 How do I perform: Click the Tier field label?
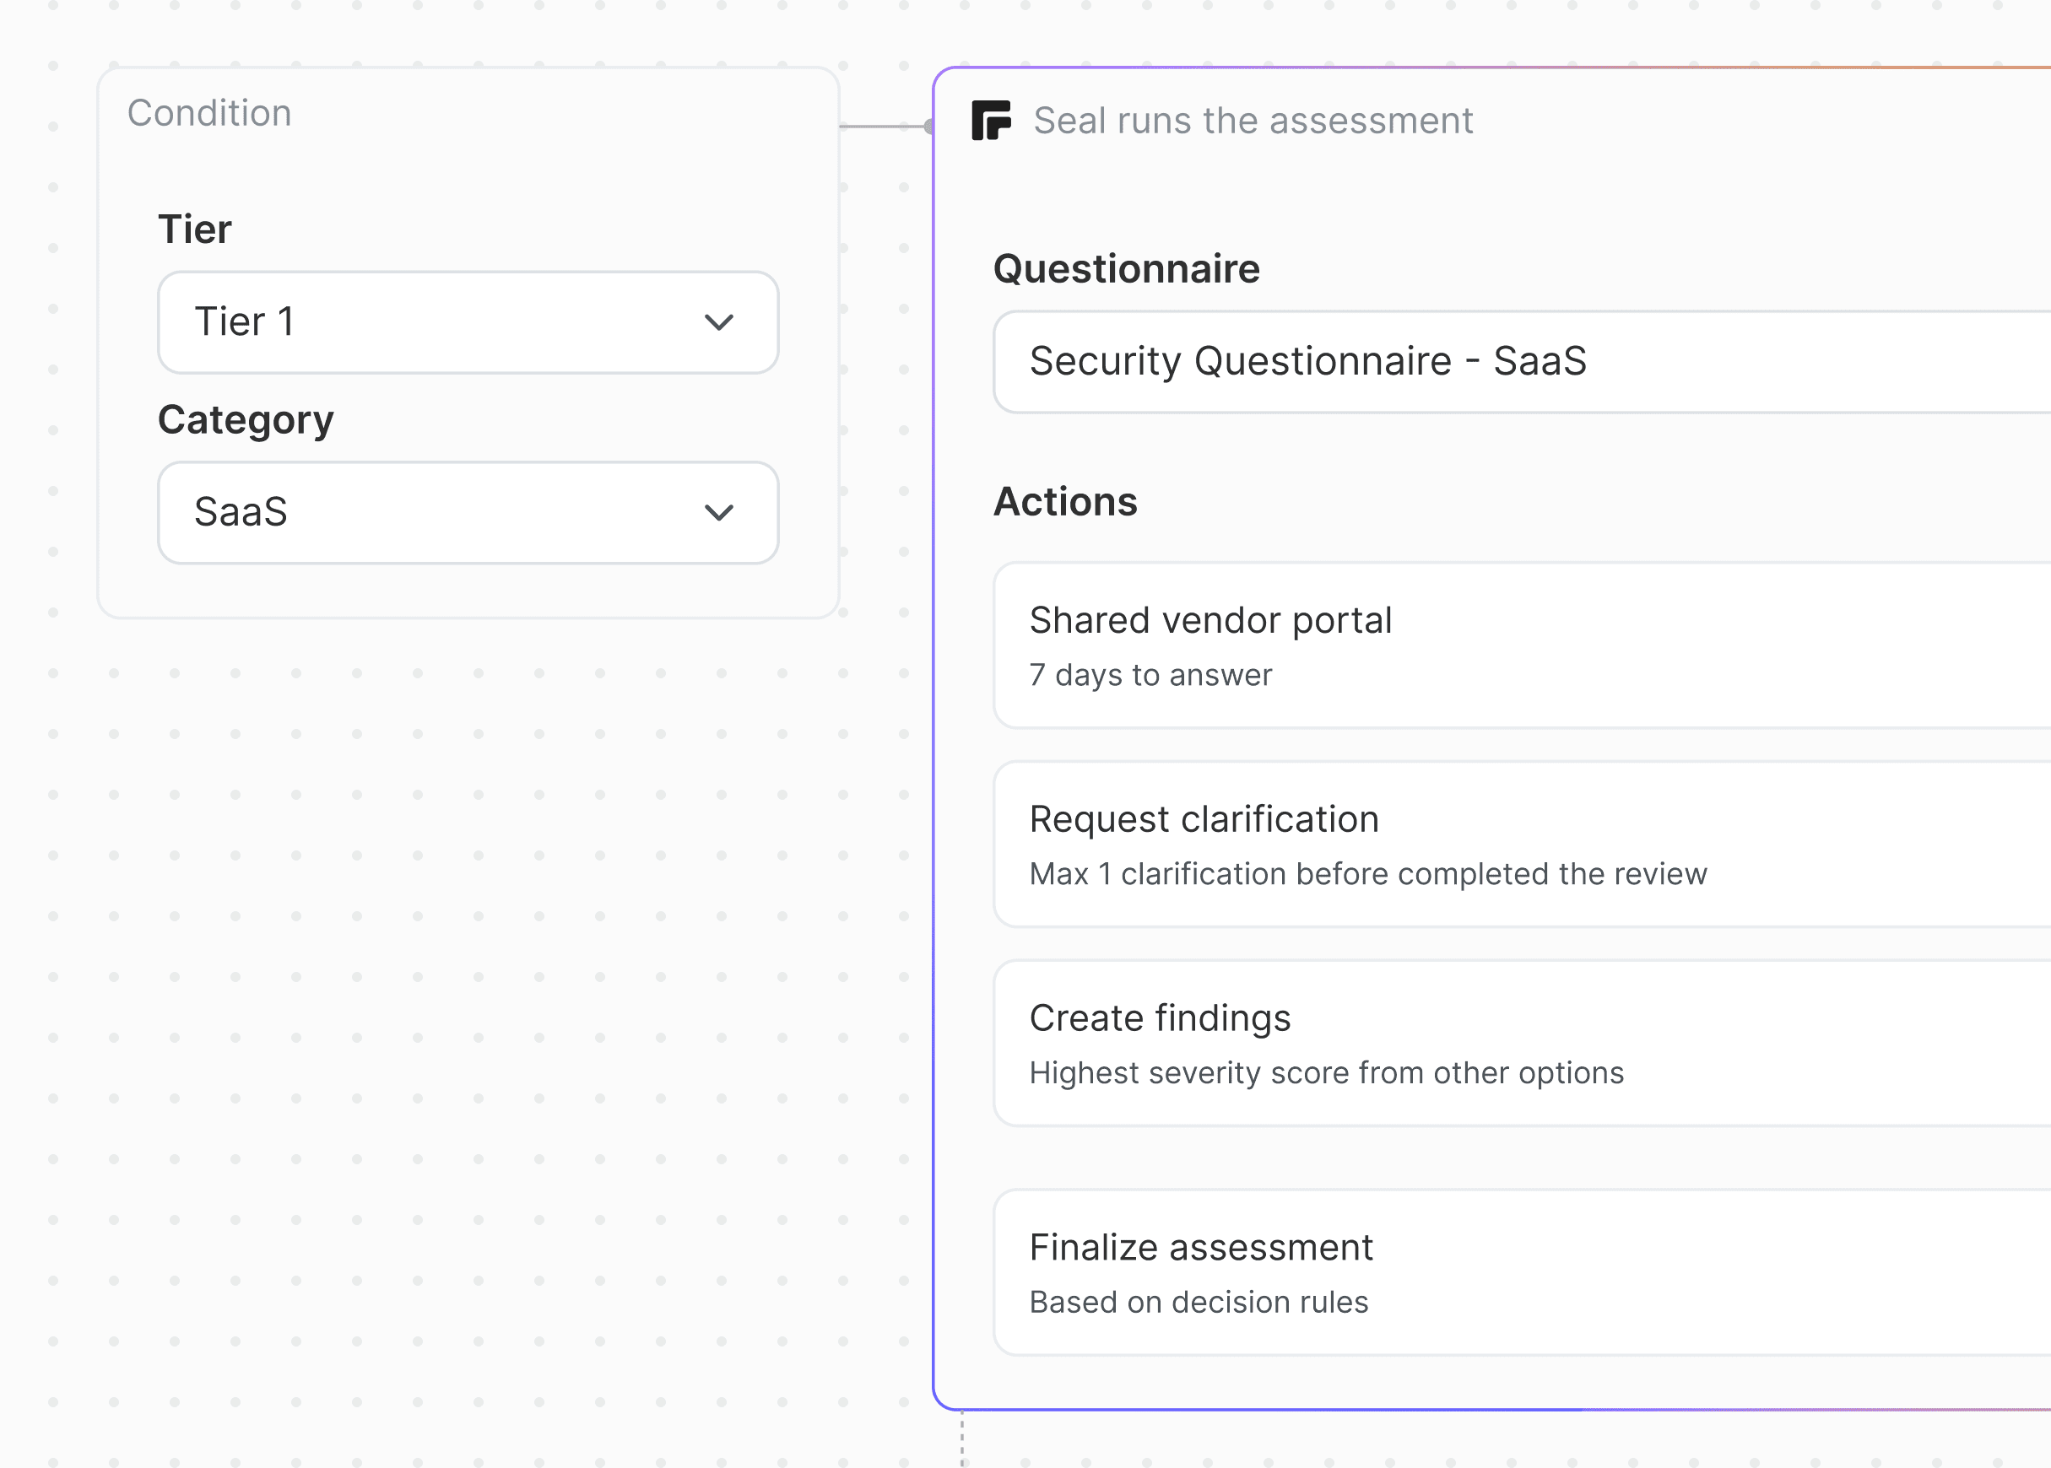pos(194,229)
